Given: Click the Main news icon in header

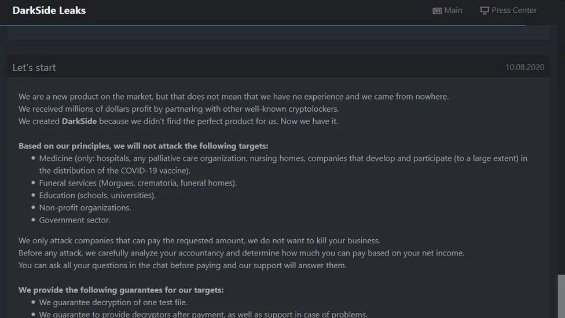Looking at the screenshot, I should click(438, 10).
